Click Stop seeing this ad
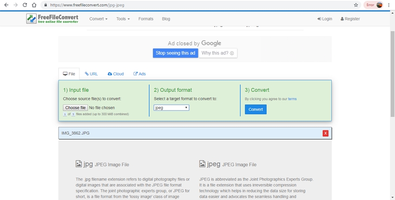This screenshot has width=395, height=200. click(175, 53)
